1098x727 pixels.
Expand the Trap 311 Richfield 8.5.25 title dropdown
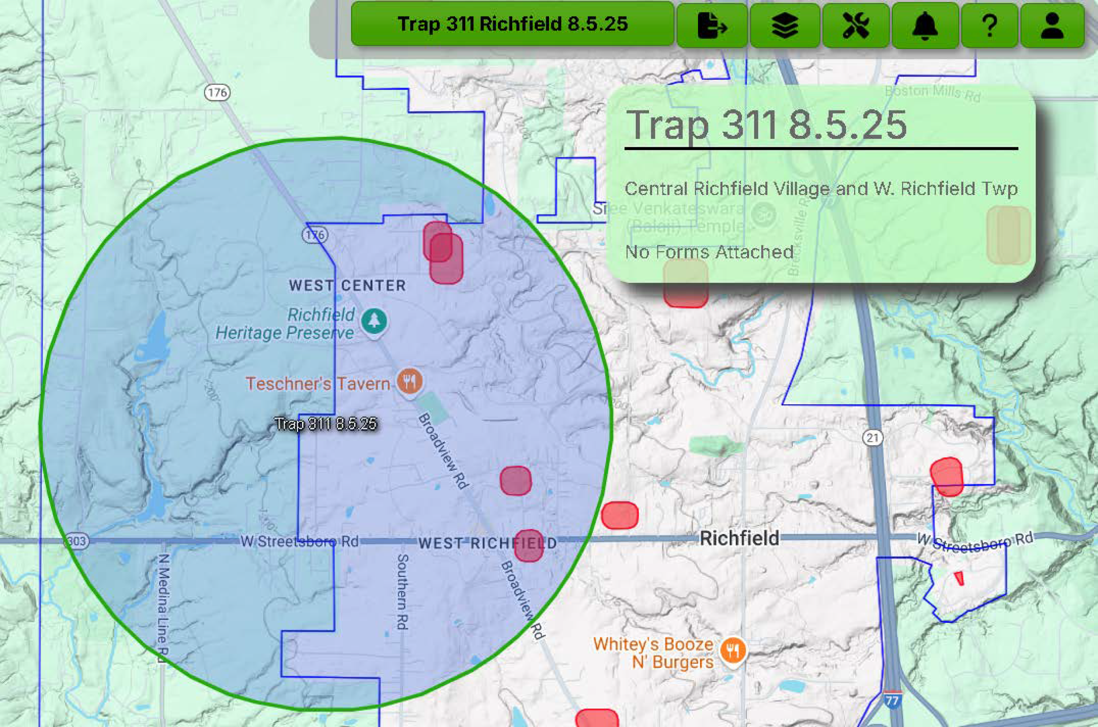514,25
